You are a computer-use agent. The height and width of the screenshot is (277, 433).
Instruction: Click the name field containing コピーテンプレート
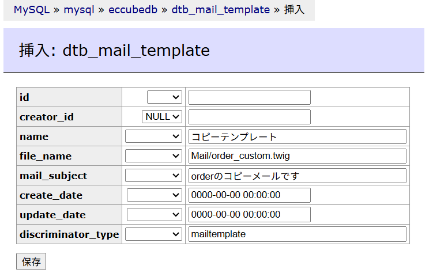[x=297, y=136]
